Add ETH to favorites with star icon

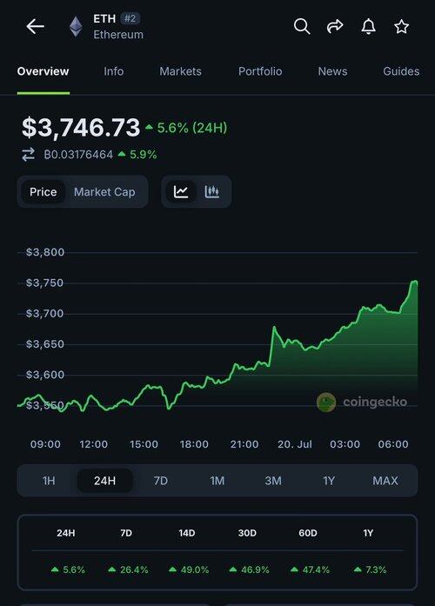click(401, 27)
